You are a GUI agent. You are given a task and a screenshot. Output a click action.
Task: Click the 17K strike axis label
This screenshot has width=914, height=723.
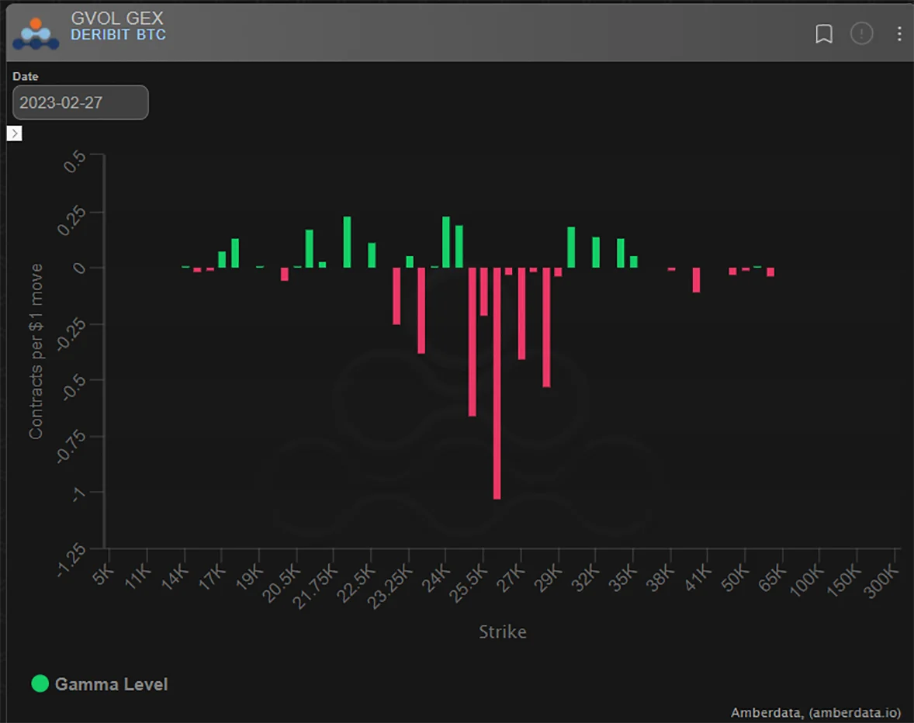click(x=212, y=577)
